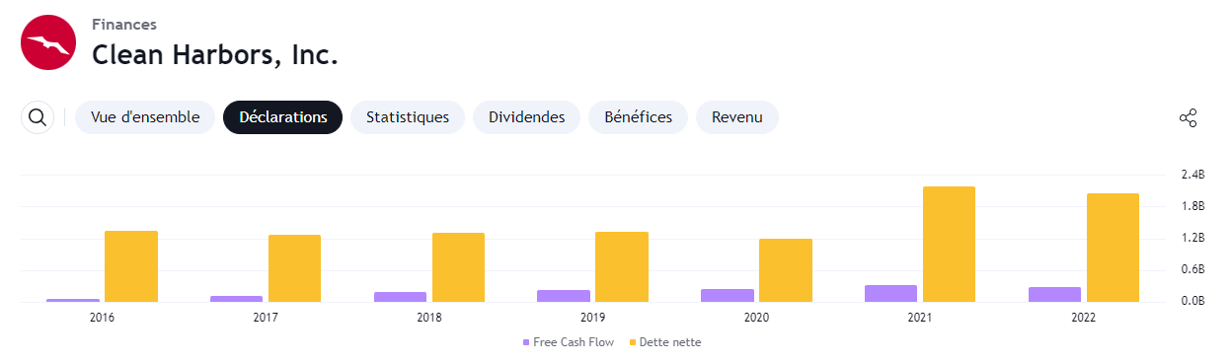
Task: Switch to the Revenu tab
Action: tap(737, 117)
